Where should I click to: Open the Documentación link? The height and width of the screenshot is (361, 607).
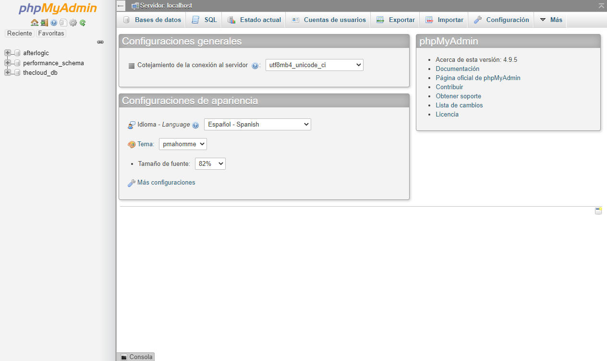(457, 69)
